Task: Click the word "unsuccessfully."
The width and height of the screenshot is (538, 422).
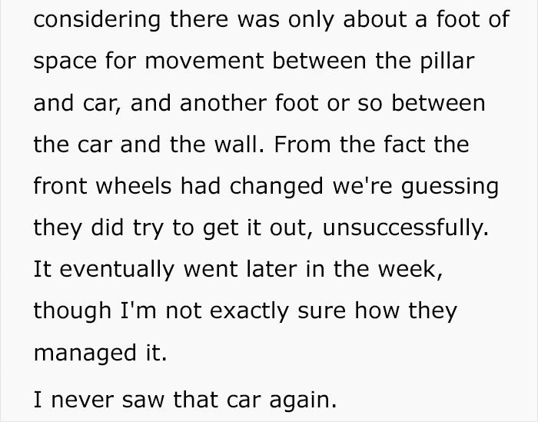Action: coord(406,227)
